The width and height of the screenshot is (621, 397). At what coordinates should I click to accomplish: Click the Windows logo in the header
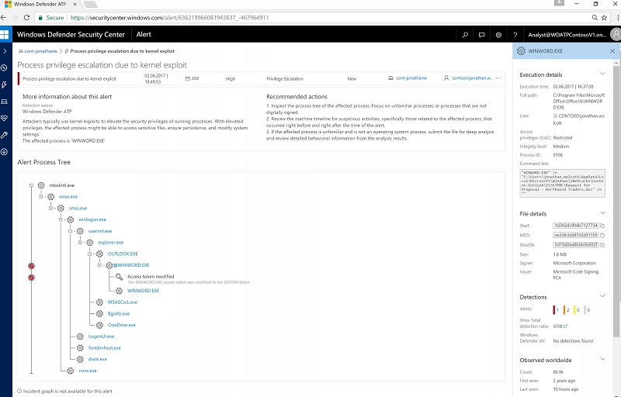point(5,34)
